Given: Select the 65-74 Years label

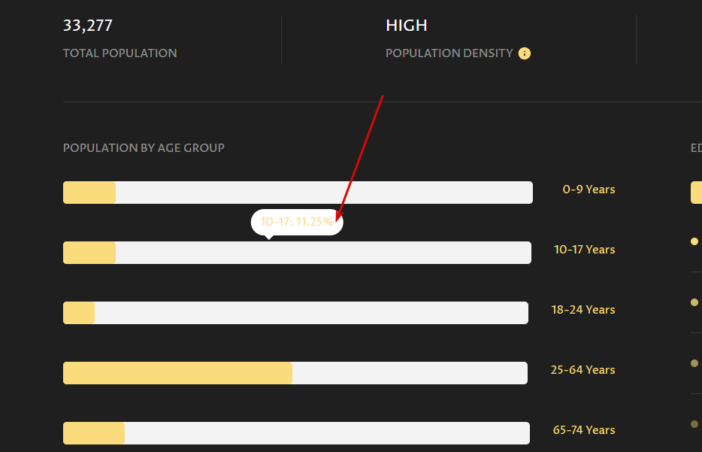Looking at the screenshot, I should pyautogui.click(x=584, y=429).
